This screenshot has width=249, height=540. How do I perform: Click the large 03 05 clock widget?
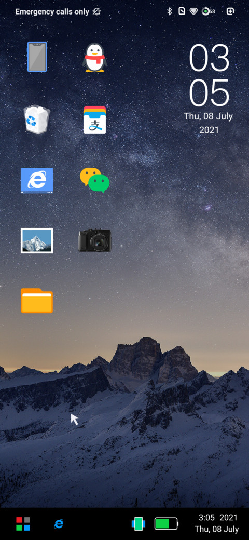(209, 75)
